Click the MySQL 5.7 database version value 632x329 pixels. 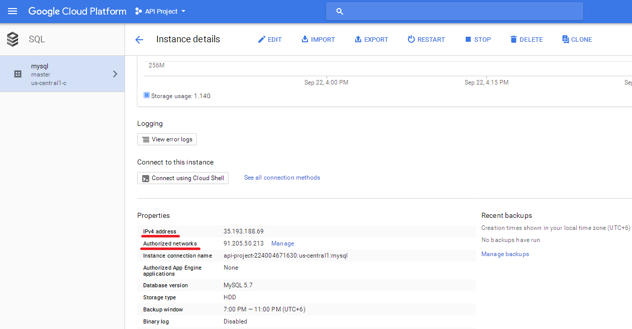pos(238,285)
